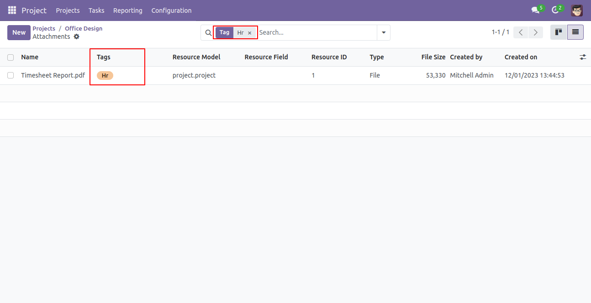Image resolution: width=591 pixels, height=303 pixels.
Task: Open optional columns settings icon
Action: point(583,57)
